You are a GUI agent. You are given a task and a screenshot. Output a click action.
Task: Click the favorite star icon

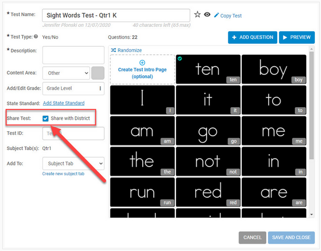197,15
